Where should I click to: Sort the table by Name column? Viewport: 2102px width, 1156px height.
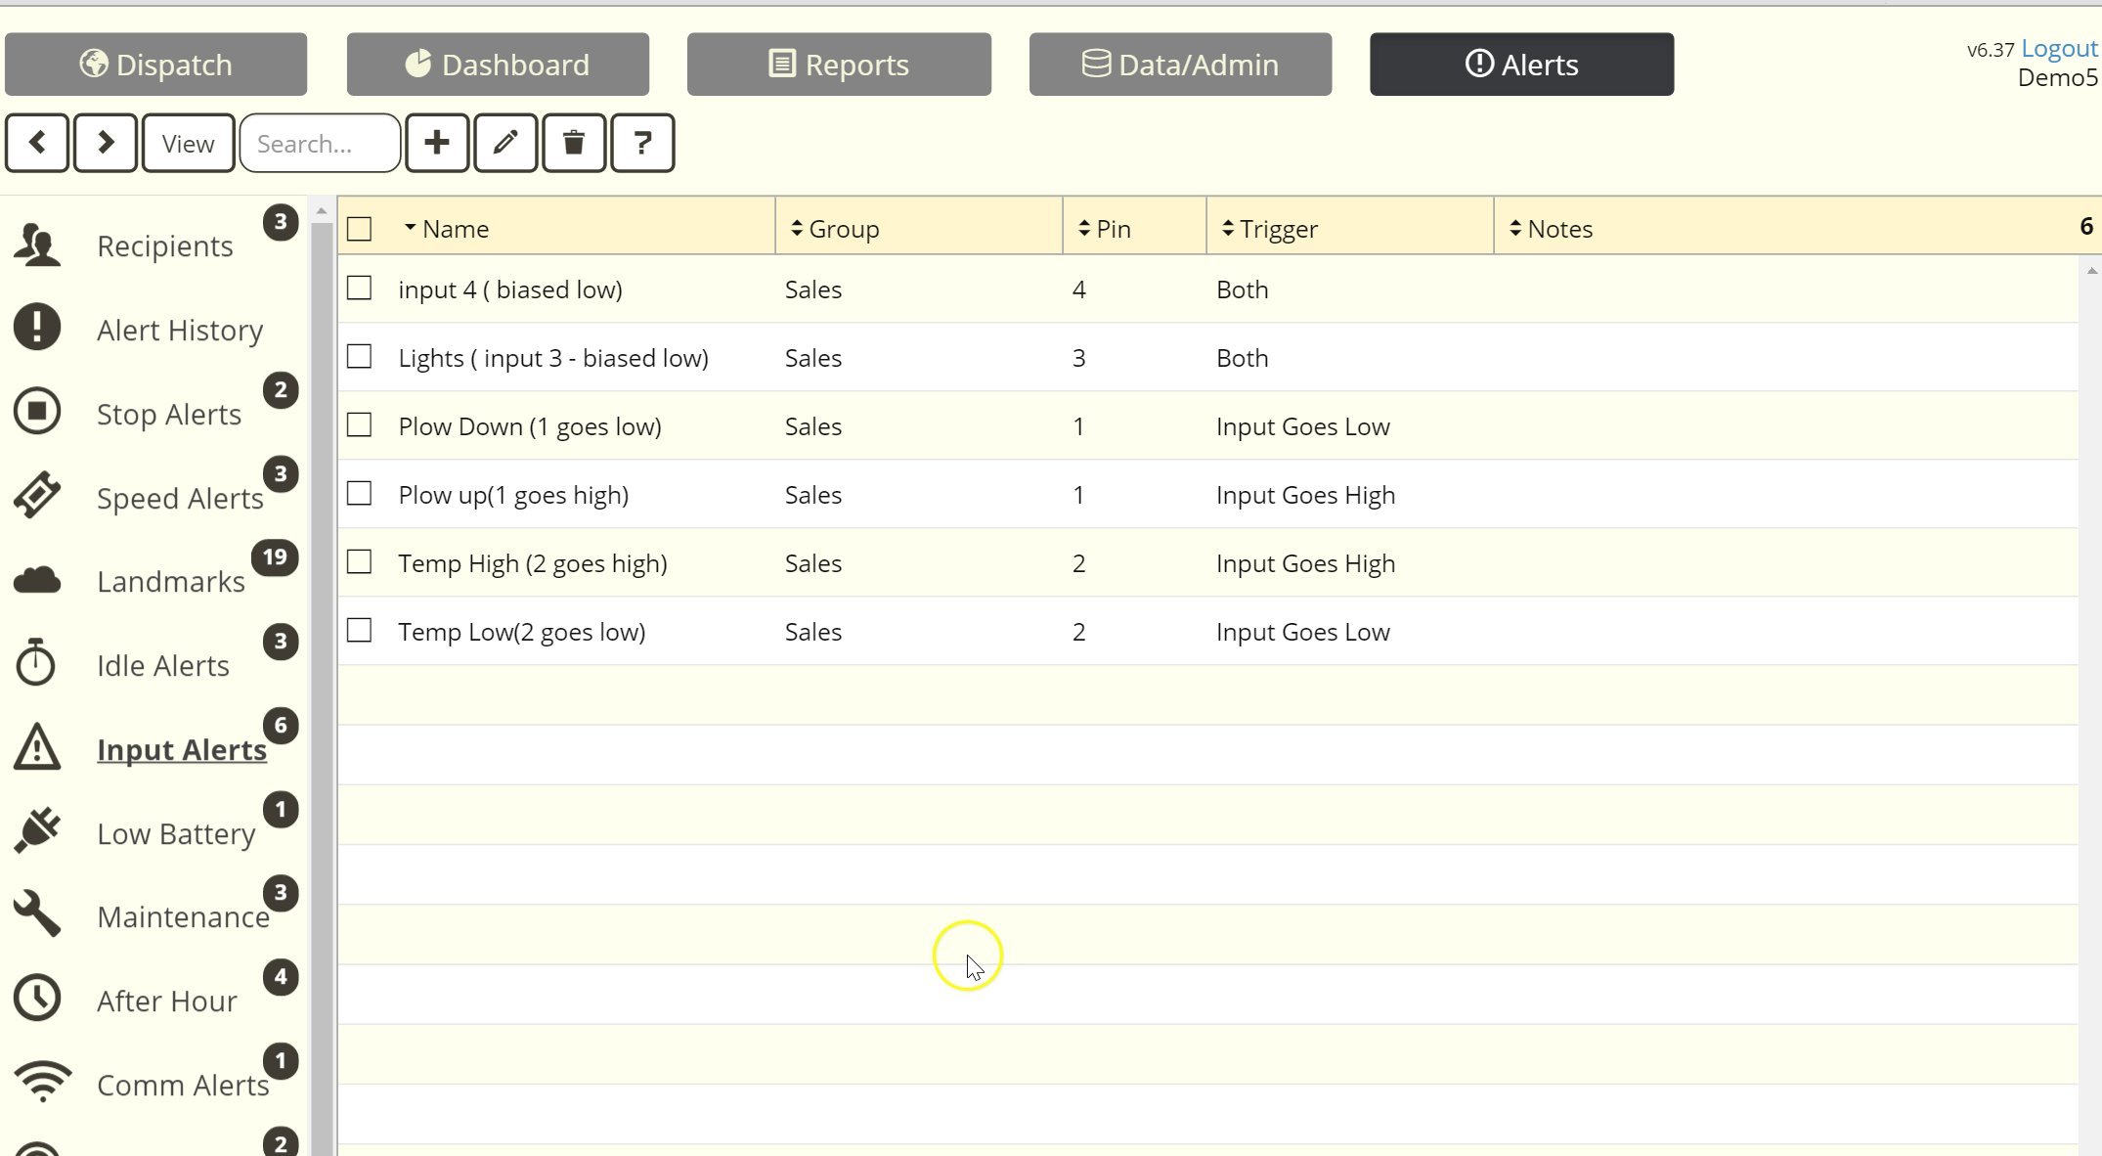[447, 229]
